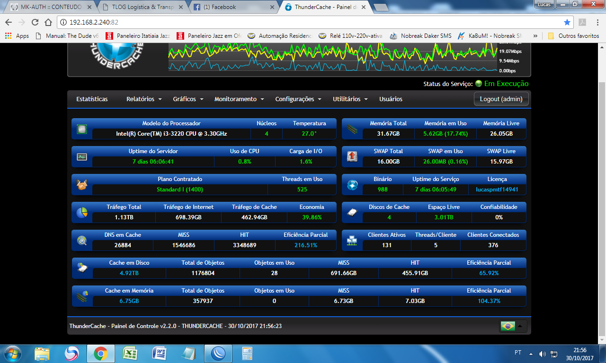This screenshot has width=606, height=363.
Task: Go to the browser home page
Action: coord(48,22)
